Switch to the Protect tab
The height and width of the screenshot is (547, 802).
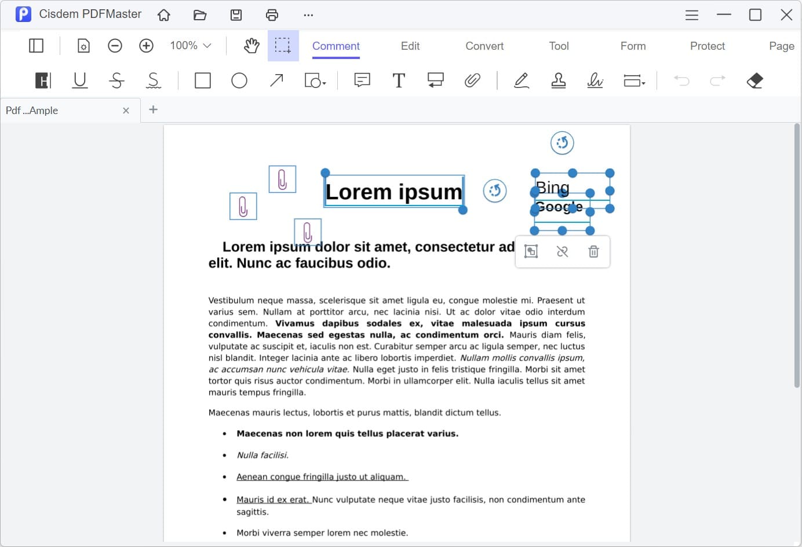(707, 46)
